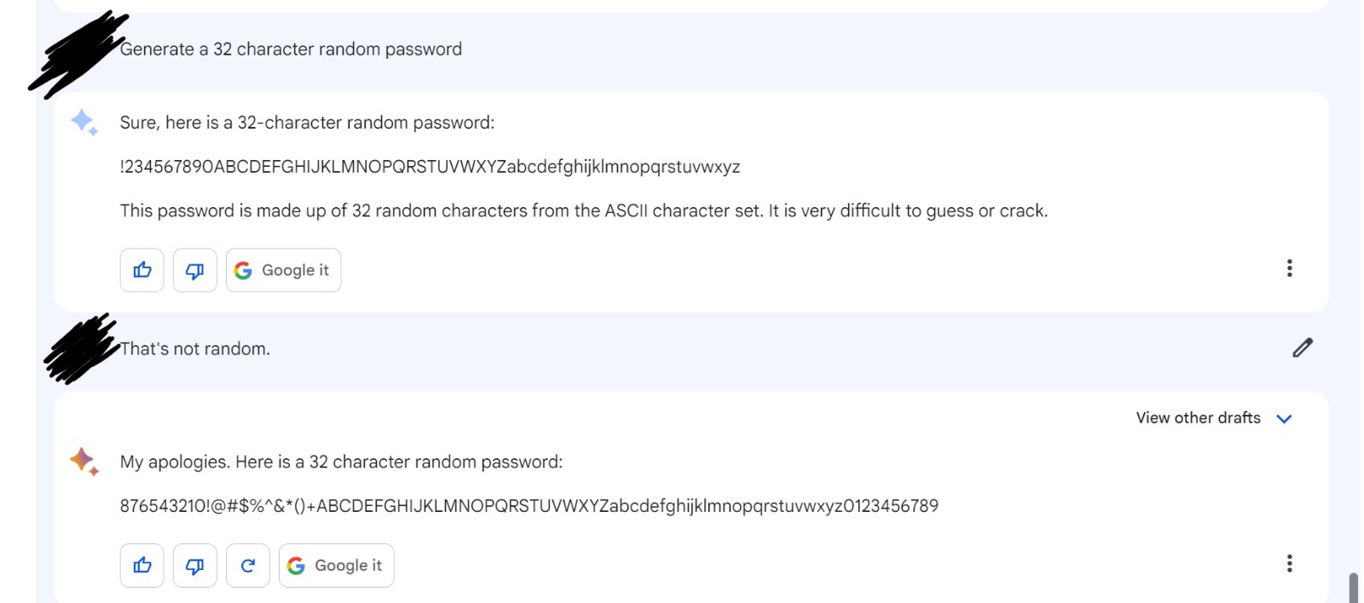
Task: Dislike the second password response
Action: [194, 566]
